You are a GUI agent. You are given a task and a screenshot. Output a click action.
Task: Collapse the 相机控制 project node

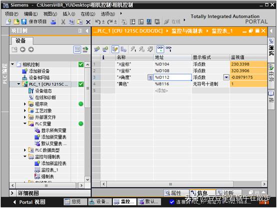point(12,64)
